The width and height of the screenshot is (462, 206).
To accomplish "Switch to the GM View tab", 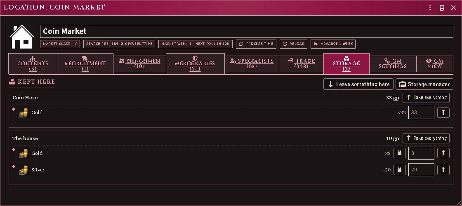I will 435,63.
